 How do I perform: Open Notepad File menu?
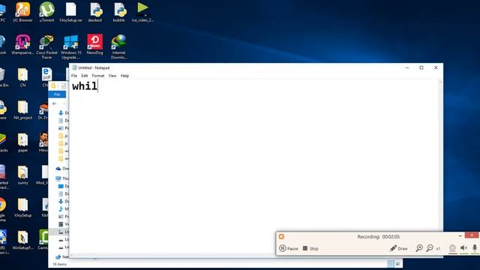pos(74,76)
